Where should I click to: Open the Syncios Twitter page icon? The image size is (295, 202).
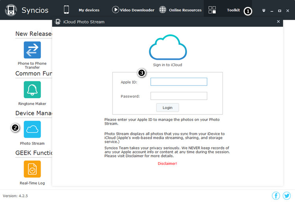[x=287, y=196]
